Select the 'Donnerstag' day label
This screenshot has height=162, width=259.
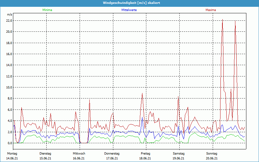[112, 153]
